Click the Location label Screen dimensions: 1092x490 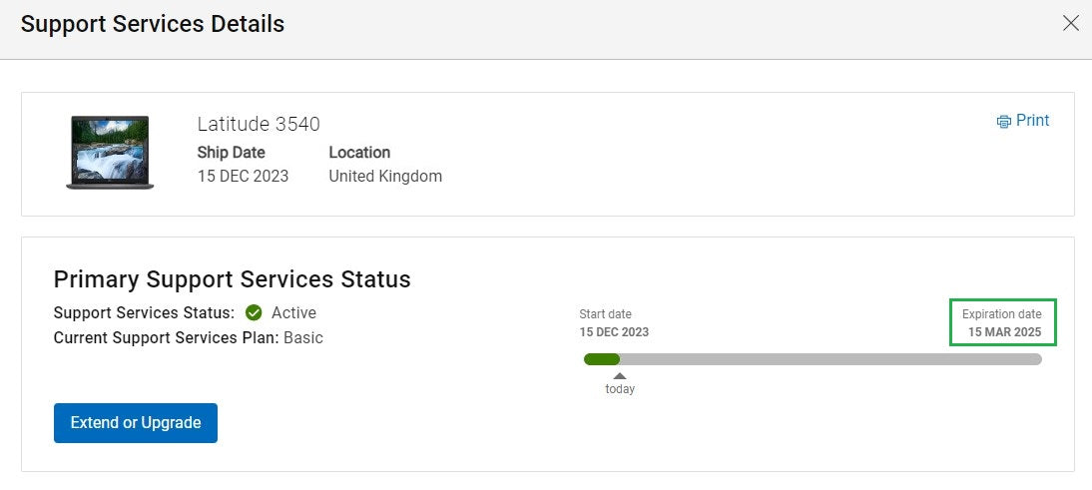[x=359, y=153]
